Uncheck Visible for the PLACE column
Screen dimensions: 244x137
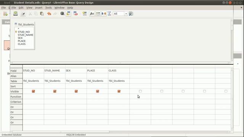98,91
